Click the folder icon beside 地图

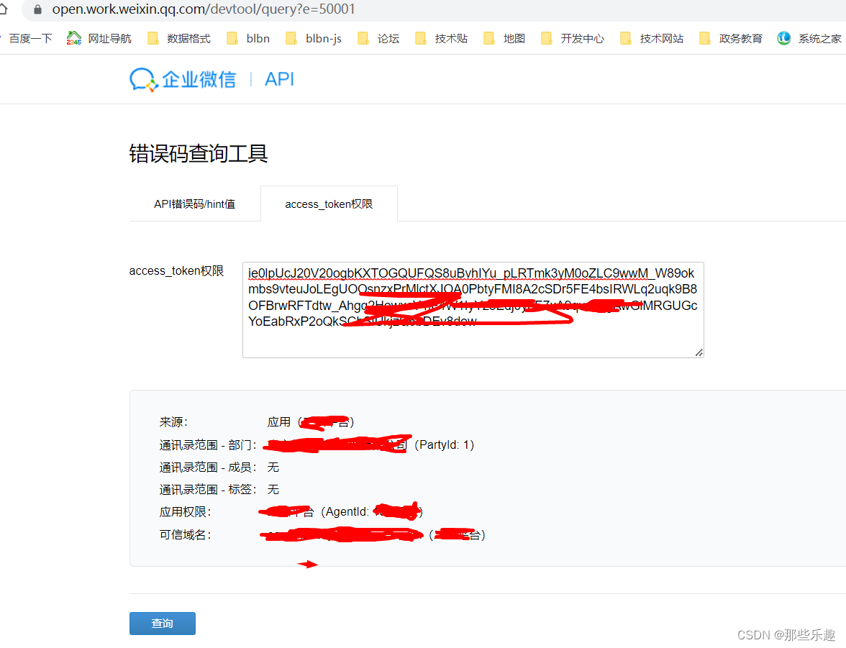click(488, 38)
